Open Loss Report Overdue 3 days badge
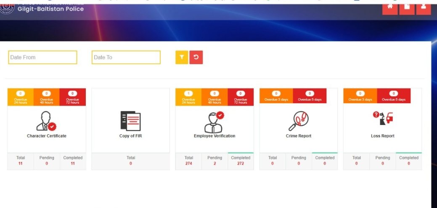The height and width of the screenshot is (208, 437). point(360,96)
